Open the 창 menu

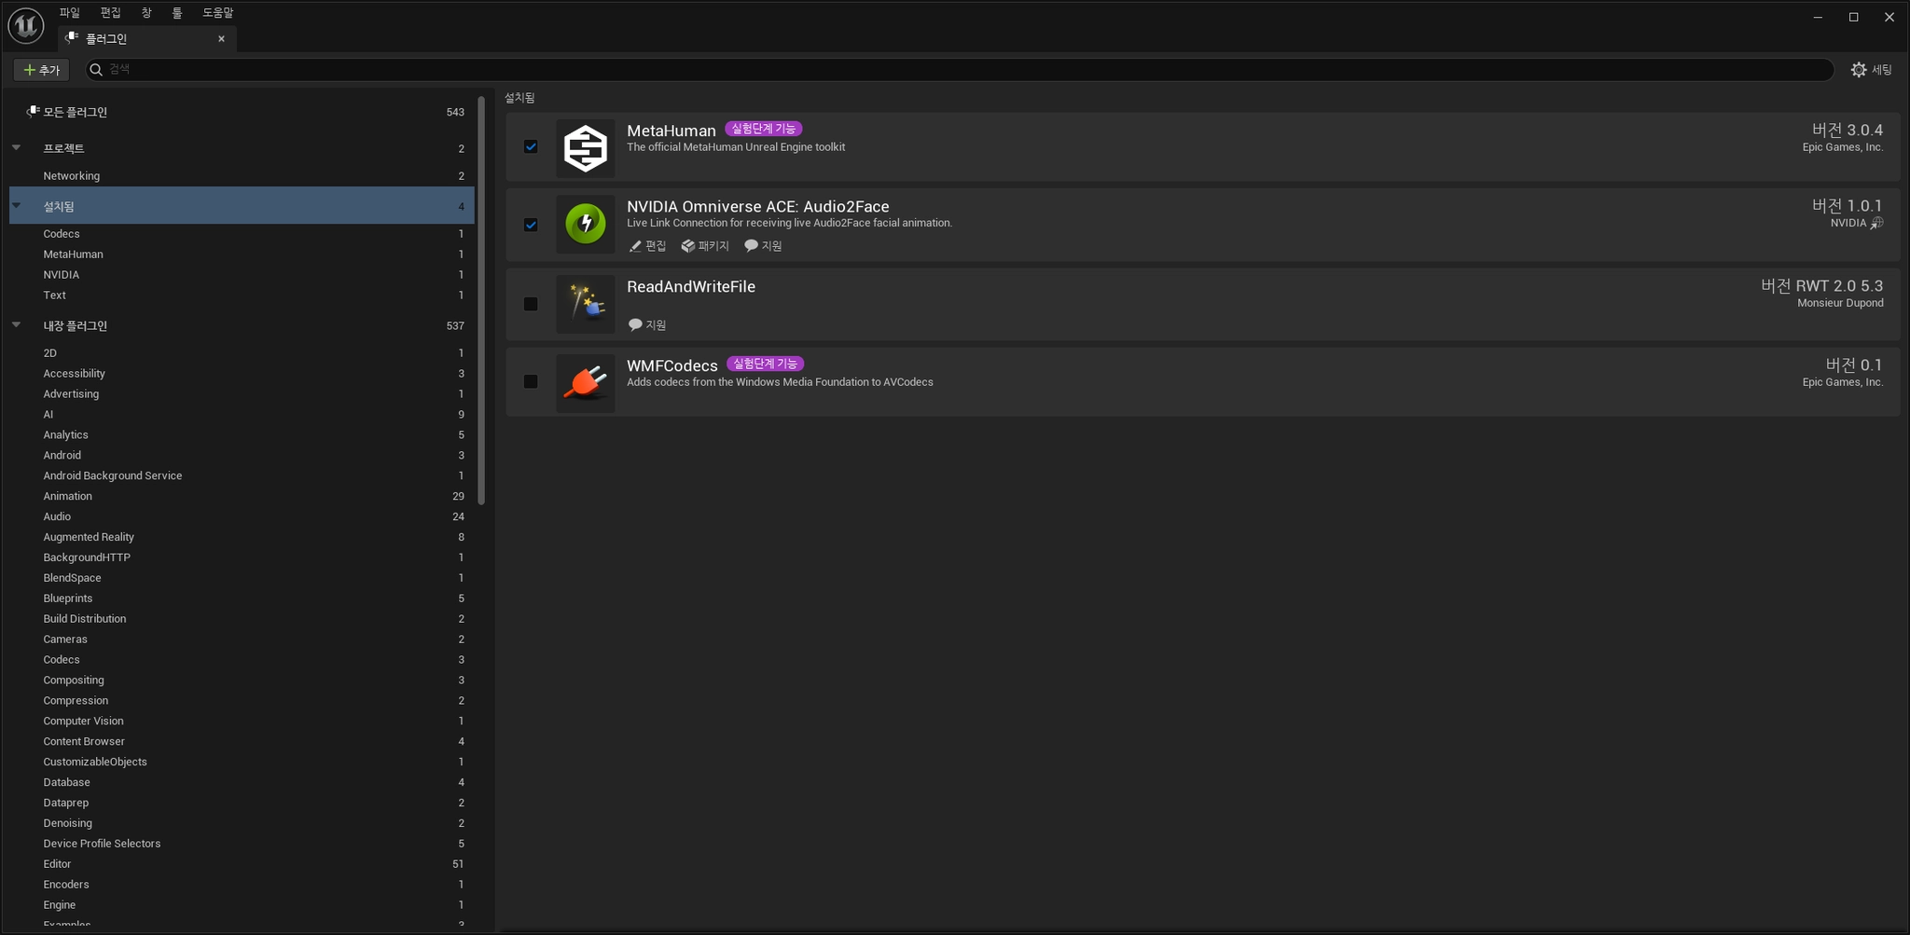point(146,13)
